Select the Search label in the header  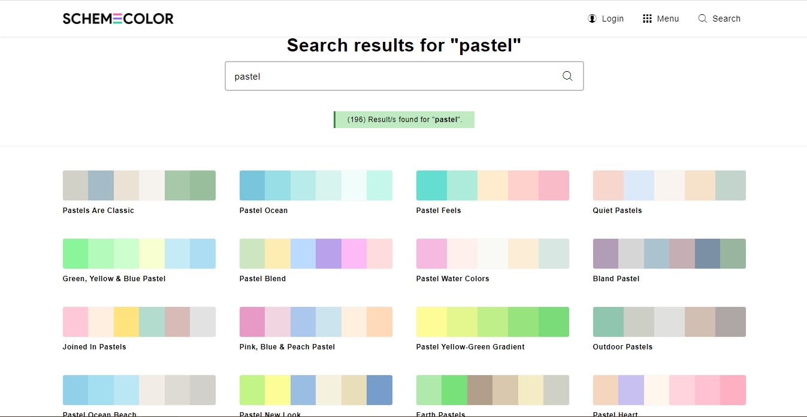726,19
